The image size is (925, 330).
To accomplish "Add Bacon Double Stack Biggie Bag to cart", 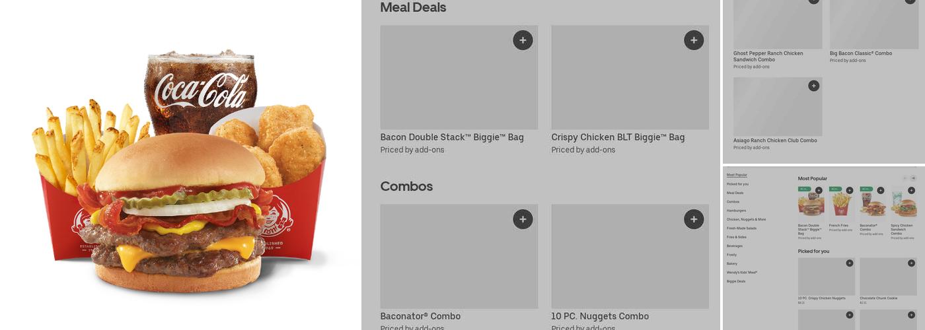I will coord(523,40).
